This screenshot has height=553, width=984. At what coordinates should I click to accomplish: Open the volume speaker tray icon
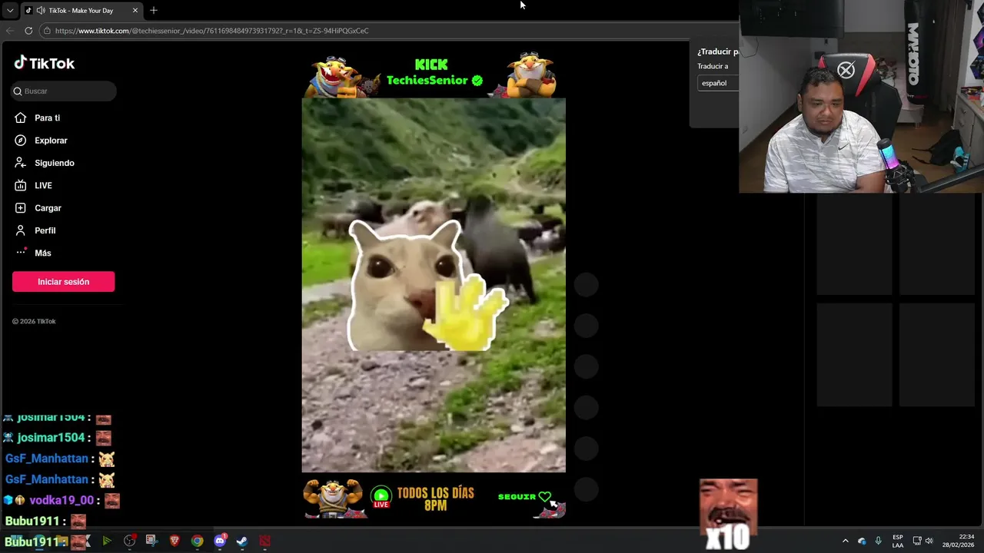(x=929, y=541)
